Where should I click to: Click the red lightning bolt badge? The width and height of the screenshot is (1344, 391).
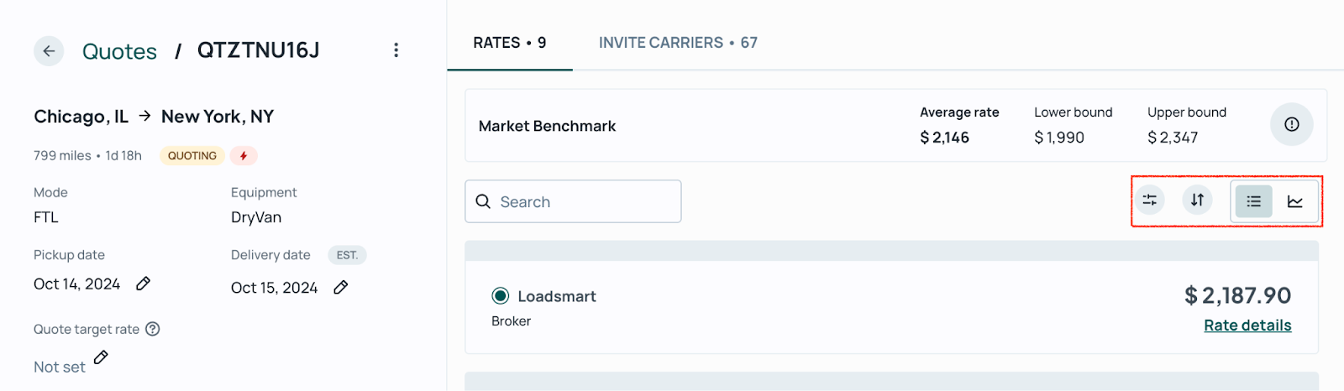coord(244,155)
